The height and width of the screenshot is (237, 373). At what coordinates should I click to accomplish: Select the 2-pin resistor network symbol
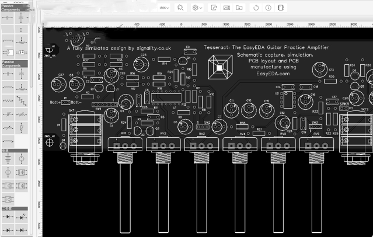[8, 53]
